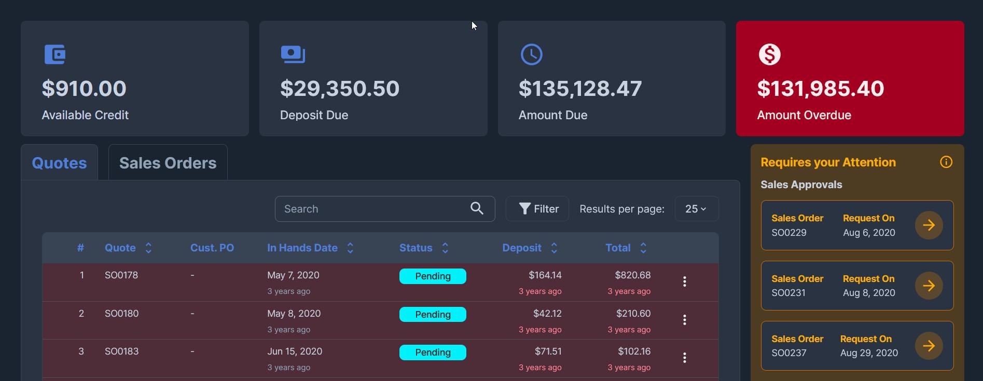Click info icon in Requires your Attention

point(946,162)
